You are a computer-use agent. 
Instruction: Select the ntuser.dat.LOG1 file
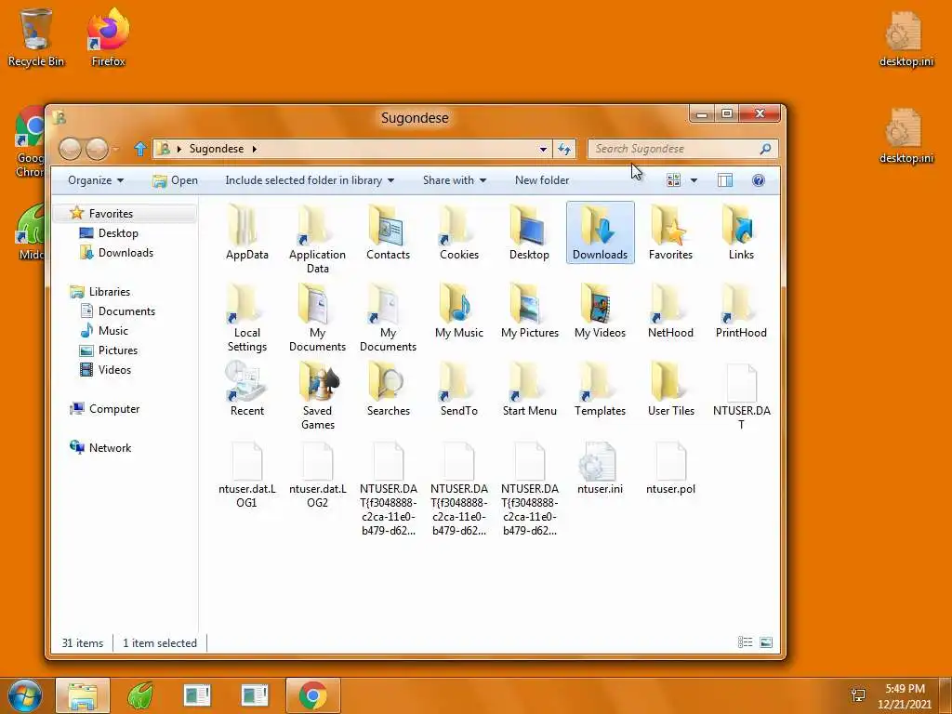tap(246, 475)
